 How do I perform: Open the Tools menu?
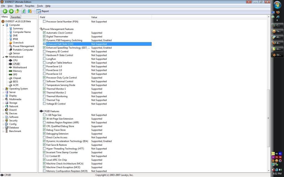click(x=40, y=6)
